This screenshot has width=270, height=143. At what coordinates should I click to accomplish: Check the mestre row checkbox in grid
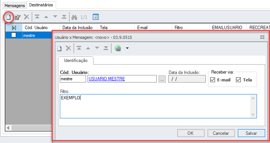point(13,35)
